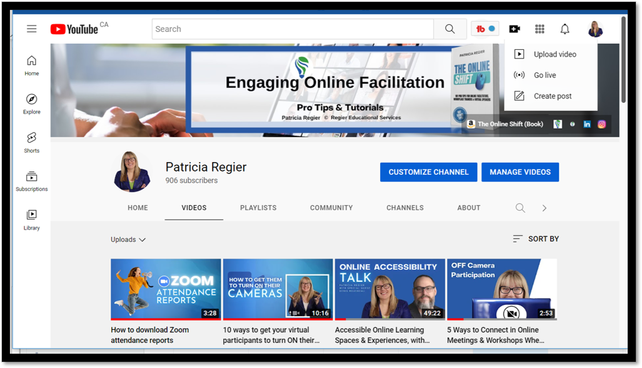Open the About tab
Image resolution: width=642 pixels, height=368 pixels.
[469, 208]
